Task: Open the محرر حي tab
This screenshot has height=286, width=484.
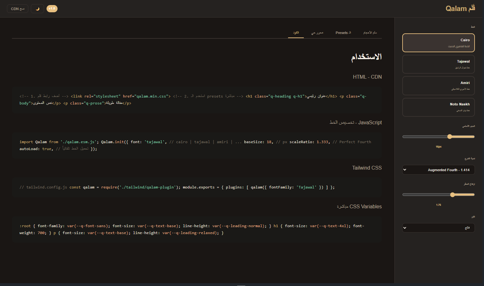Action: coord(317,33)
